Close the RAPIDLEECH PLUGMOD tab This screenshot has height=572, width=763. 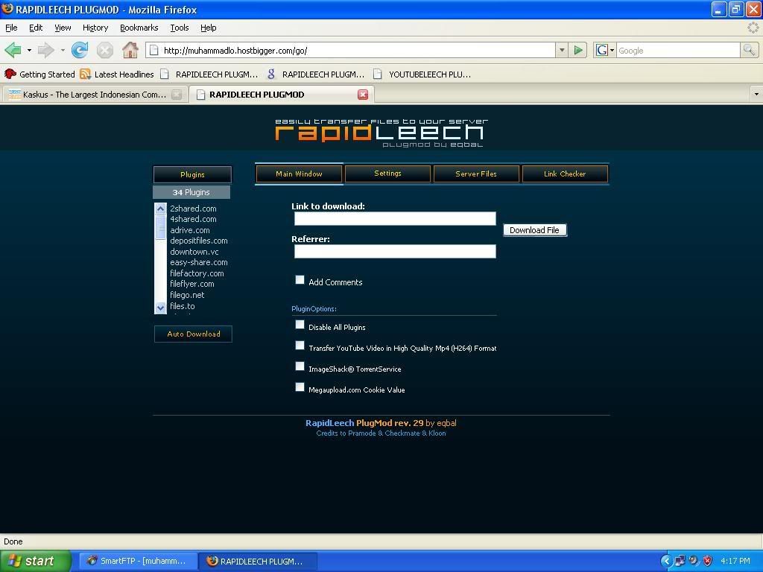tap(363, 95)
